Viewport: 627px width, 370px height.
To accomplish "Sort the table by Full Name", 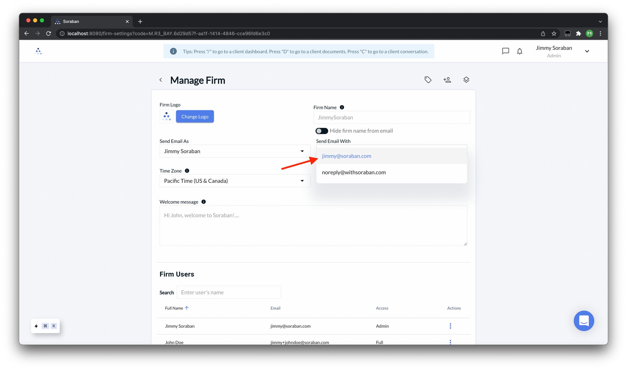I will click(174, 308).
